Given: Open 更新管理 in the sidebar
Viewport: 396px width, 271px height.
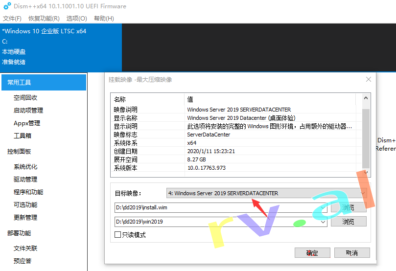Looking at the screenshot, I should [25, 217].
